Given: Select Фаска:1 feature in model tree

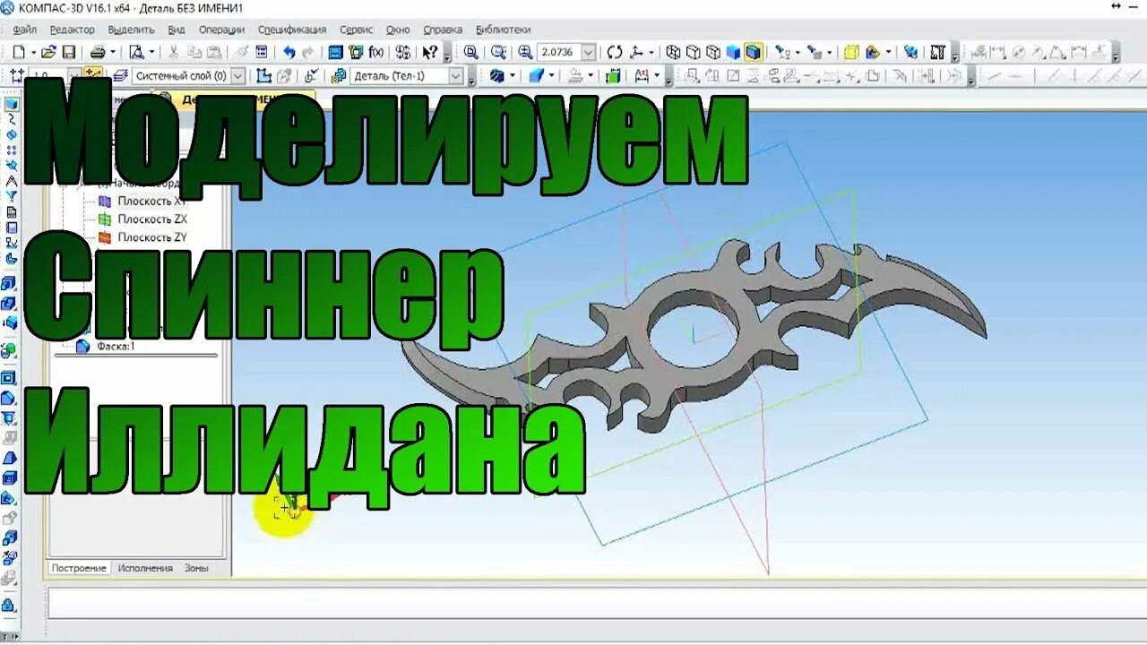Looking at the screenshot, I should coord(115,346).
